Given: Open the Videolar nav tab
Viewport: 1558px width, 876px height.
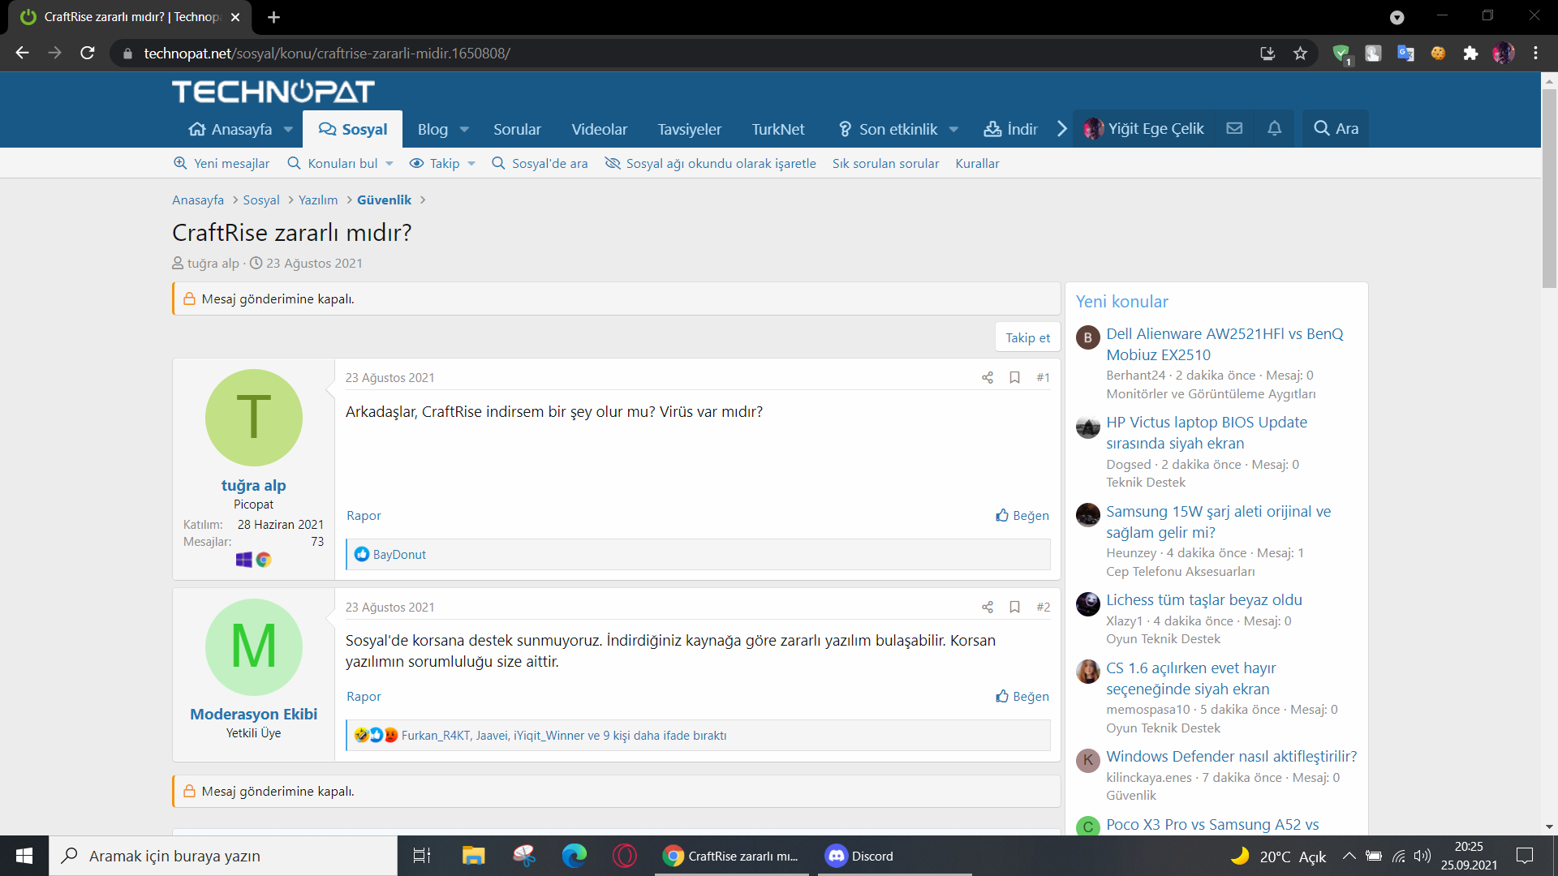Looking at the screenshot, I should click(599, 130).
